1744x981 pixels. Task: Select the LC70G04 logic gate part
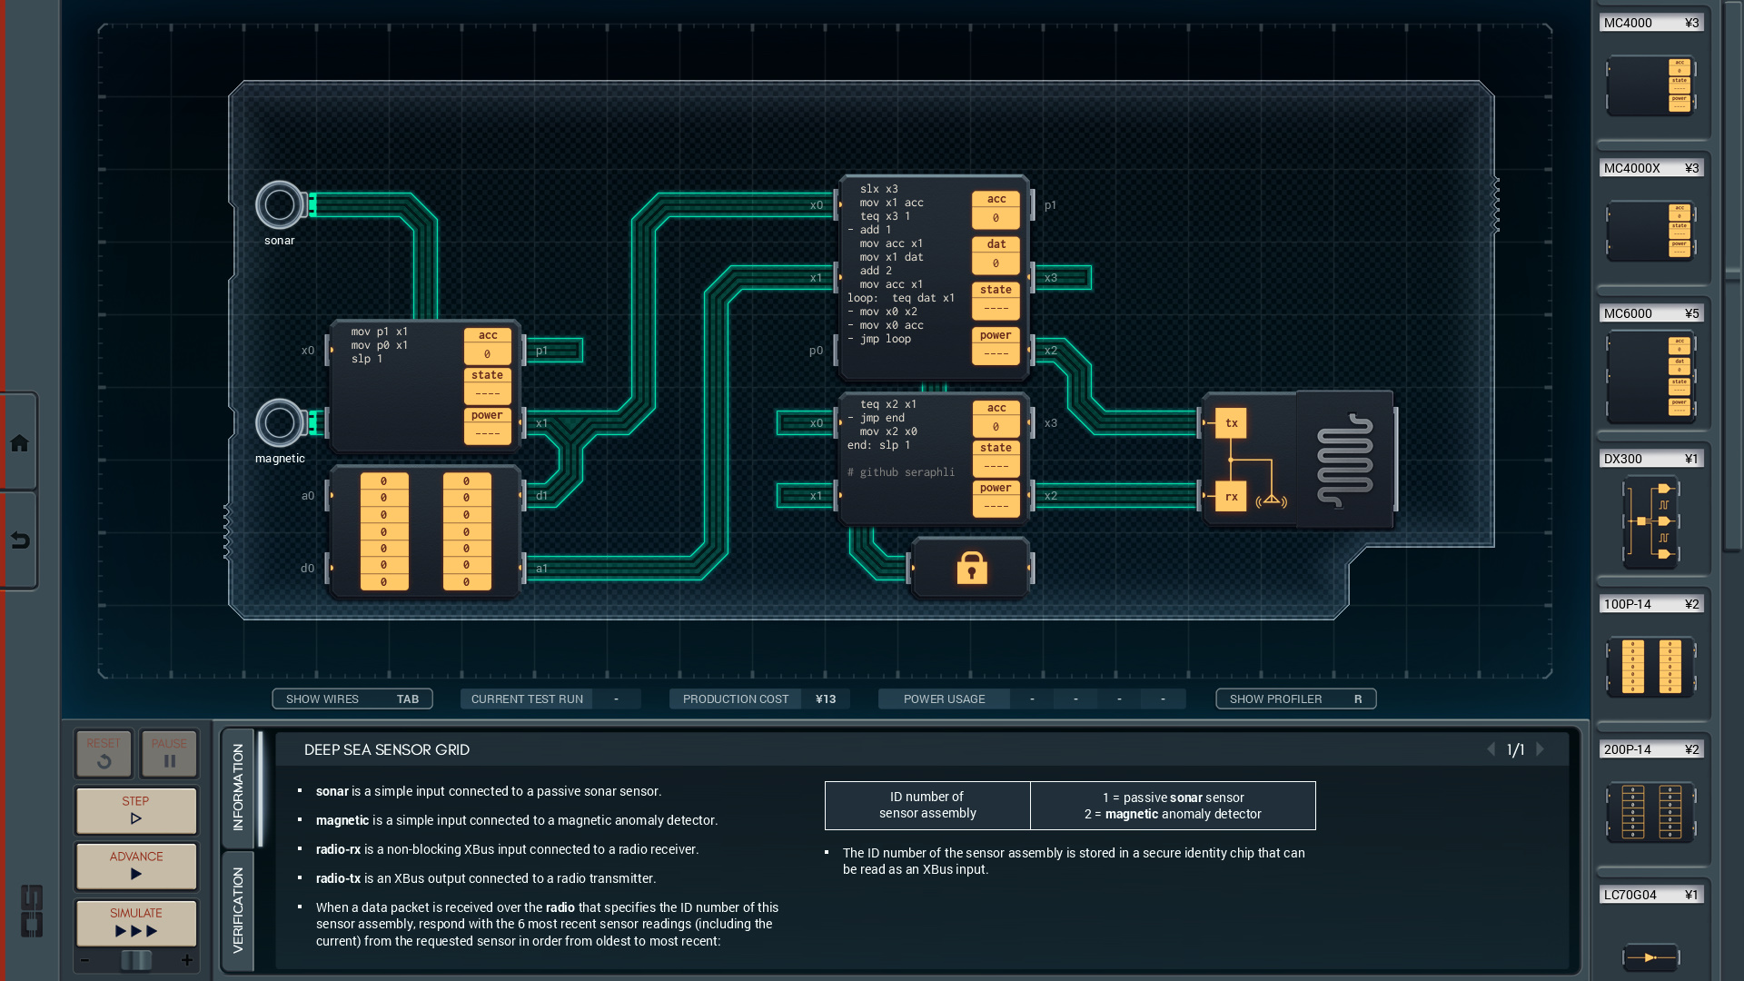tap(1650, 956)
